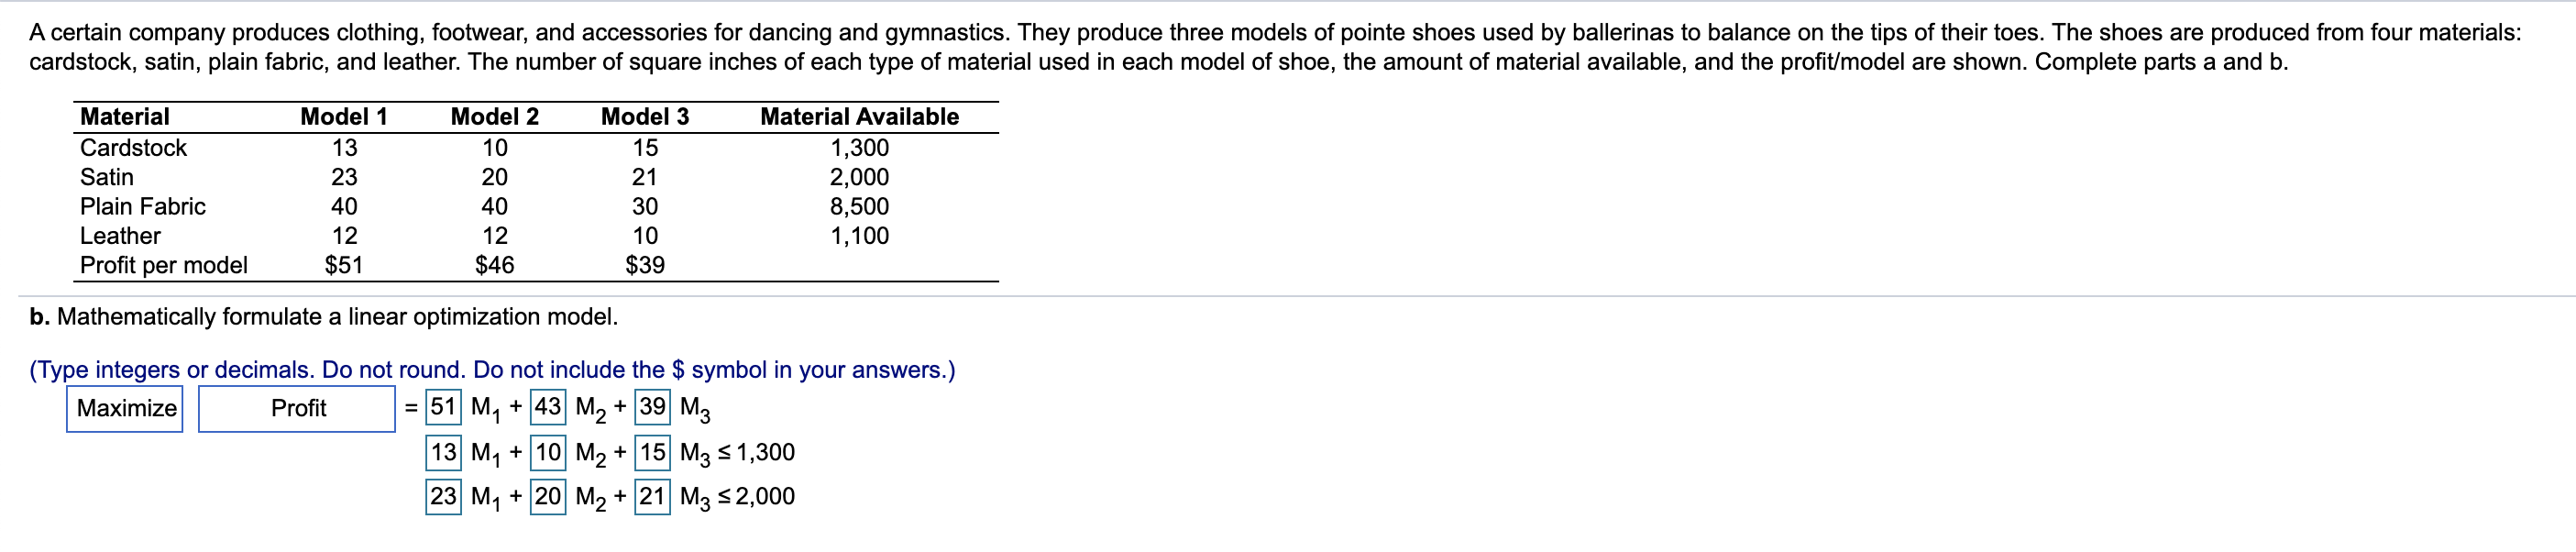Select the Profit answer box
The width and height of the screenshot is (2576, 552).
click(297, 407)
